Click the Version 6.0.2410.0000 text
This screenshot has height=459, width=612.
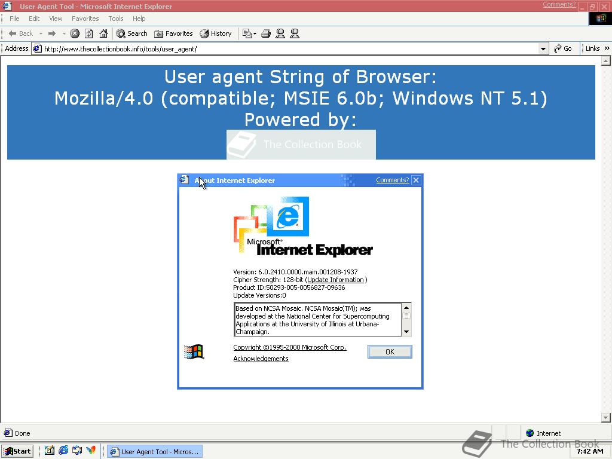(x=295, y=272)
